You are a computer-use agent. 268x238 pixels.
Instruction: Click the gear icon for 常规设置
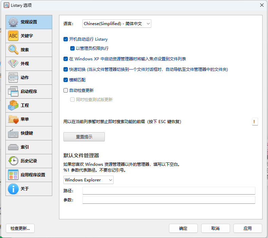pos(13,22)
